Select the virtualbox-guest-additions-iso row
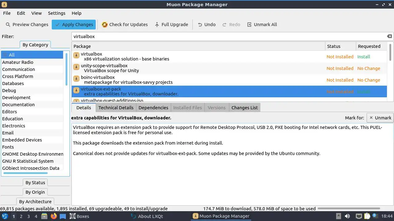This screenshot has width=394, height=221. tap(229, 99)
